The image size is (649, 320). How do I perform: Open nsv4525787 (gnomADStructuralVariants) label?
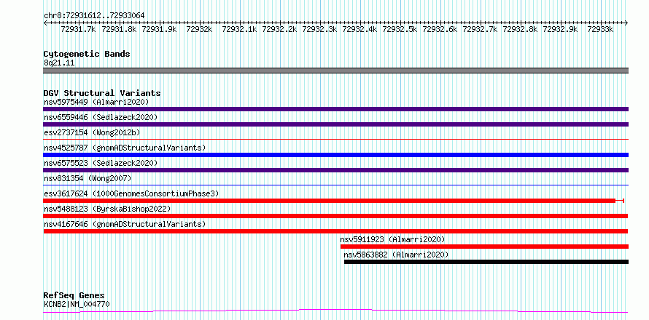click(x=125, y=148)
